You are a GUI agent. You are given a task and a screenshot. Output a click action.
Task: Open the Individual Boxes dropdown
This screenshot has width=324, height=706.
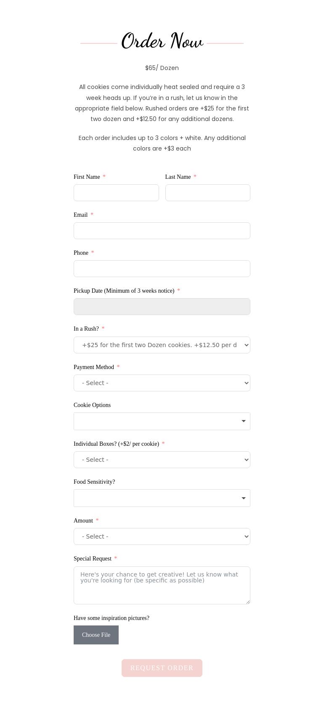click(162, 460)
